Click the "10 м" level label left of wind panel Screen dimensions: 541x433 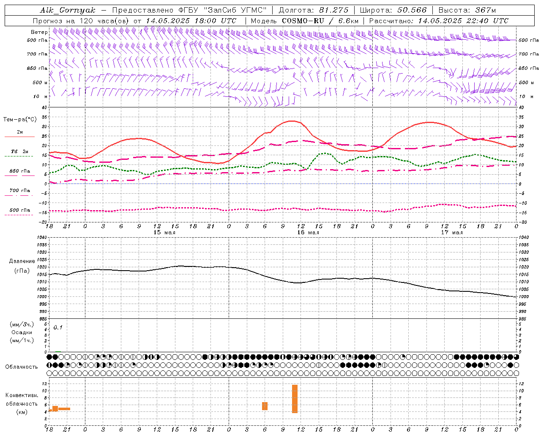pos(41,96)
